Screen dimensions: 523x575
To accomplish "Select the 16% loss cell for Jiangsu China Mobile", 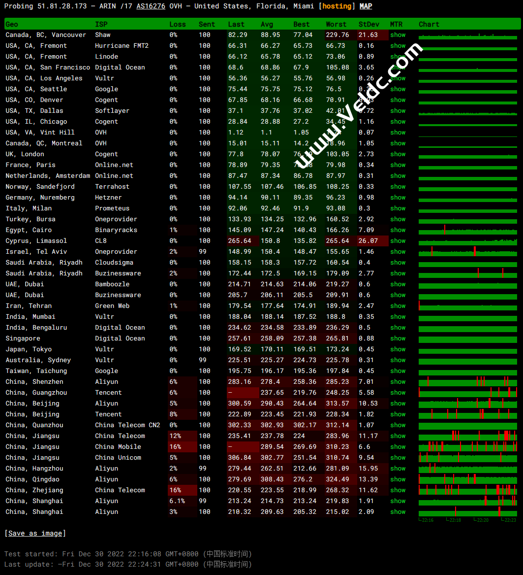I will (182, 447).
